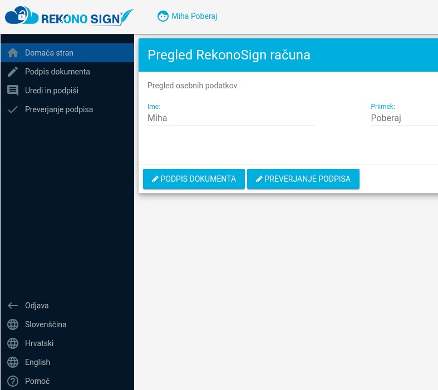Click the Priimek field showing Poberaj
The width and height of the screenshot is (438, 390).
click(404, 118)
